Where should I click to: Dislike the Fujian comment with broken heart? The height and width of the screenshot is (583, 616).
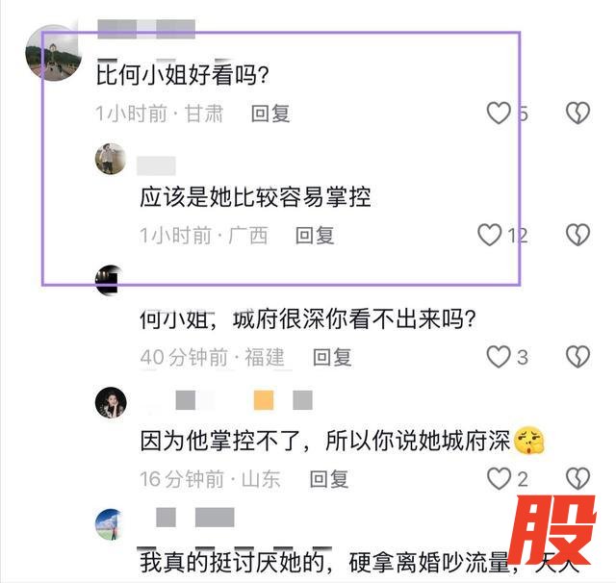point(577,357)
